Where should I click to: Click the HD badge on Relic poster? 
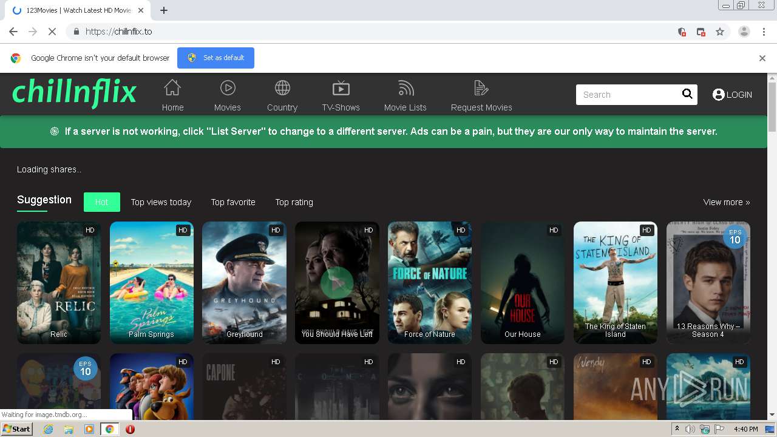click(x=90, y=230)
